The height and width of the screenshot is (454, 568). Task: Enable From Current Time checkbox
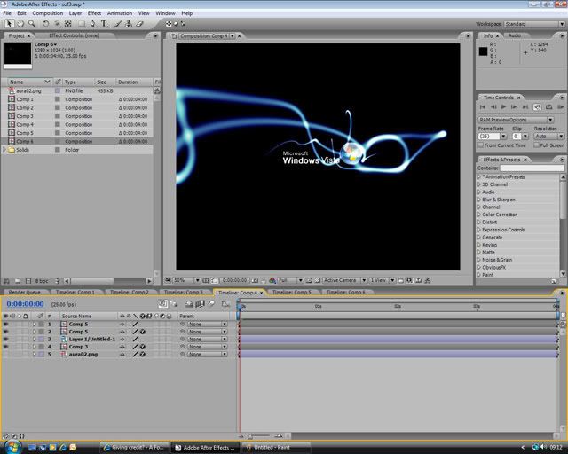click(481, 145)
